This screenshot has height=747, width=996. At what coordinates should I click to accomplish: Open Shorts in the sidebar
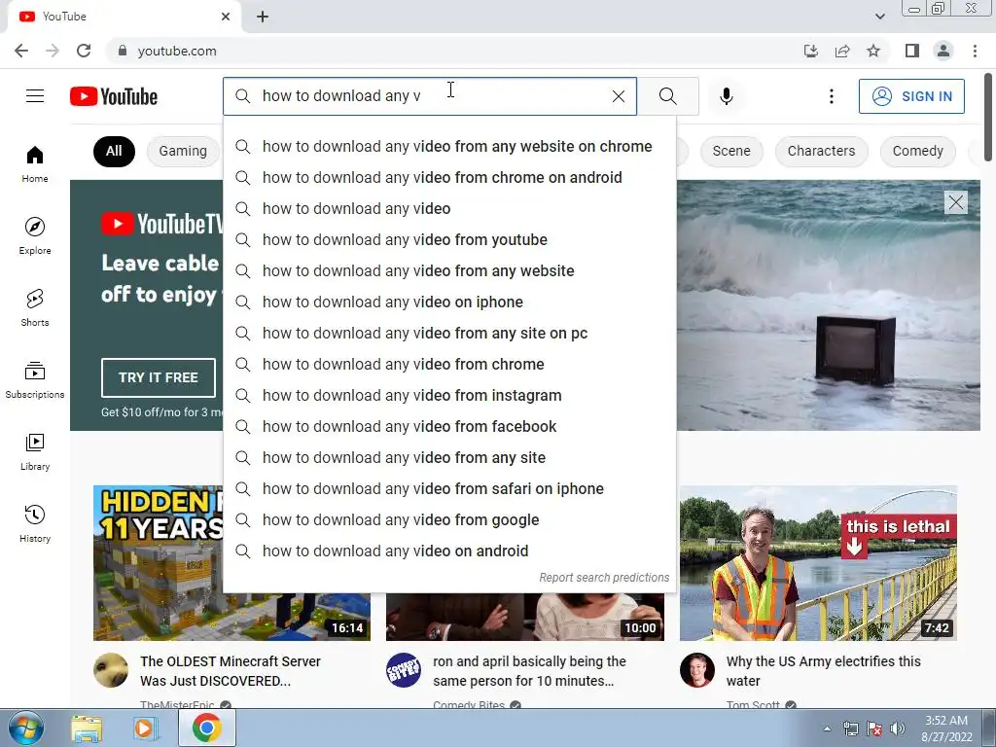click(35, 308)
